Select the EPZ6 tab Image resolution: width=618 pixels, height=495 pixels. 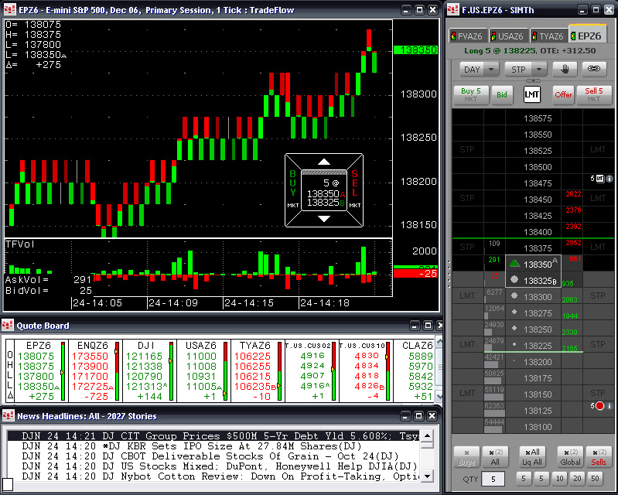click(x=589, y=36)
